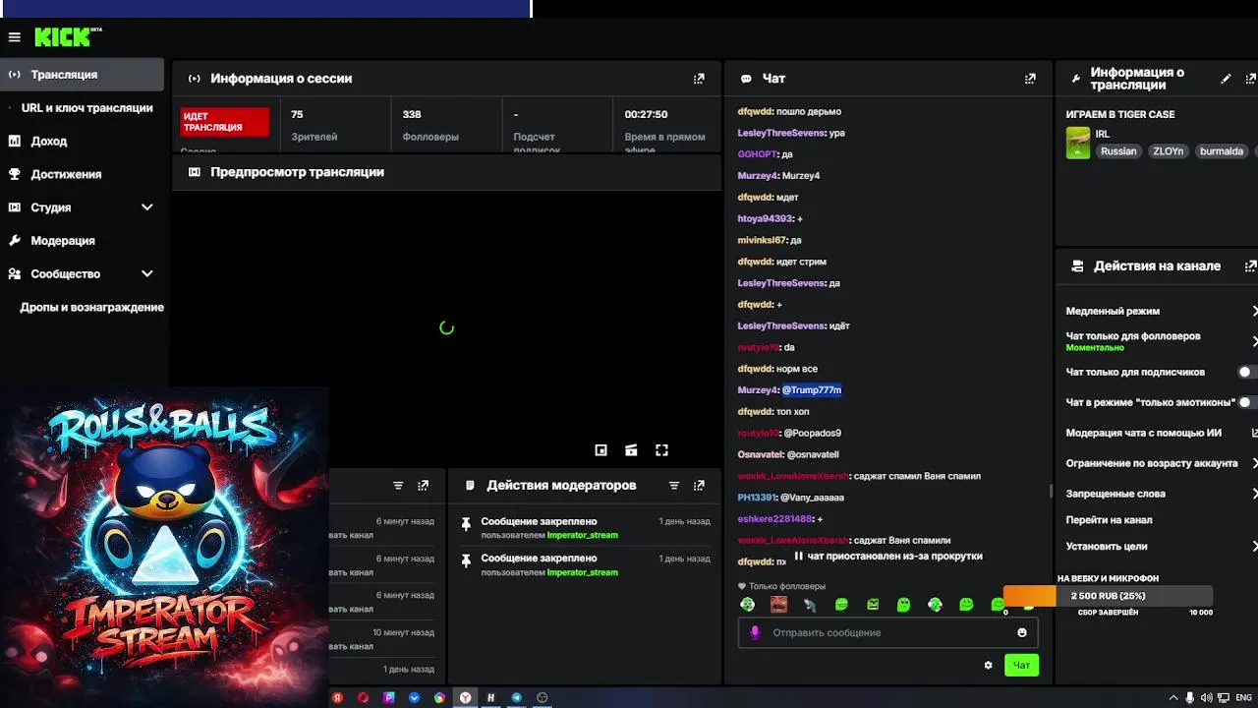Resume chat via the scroll-paused notice
Image resolution: width=1258 pixels, height=708 pixels.
(x=888, y=557)
